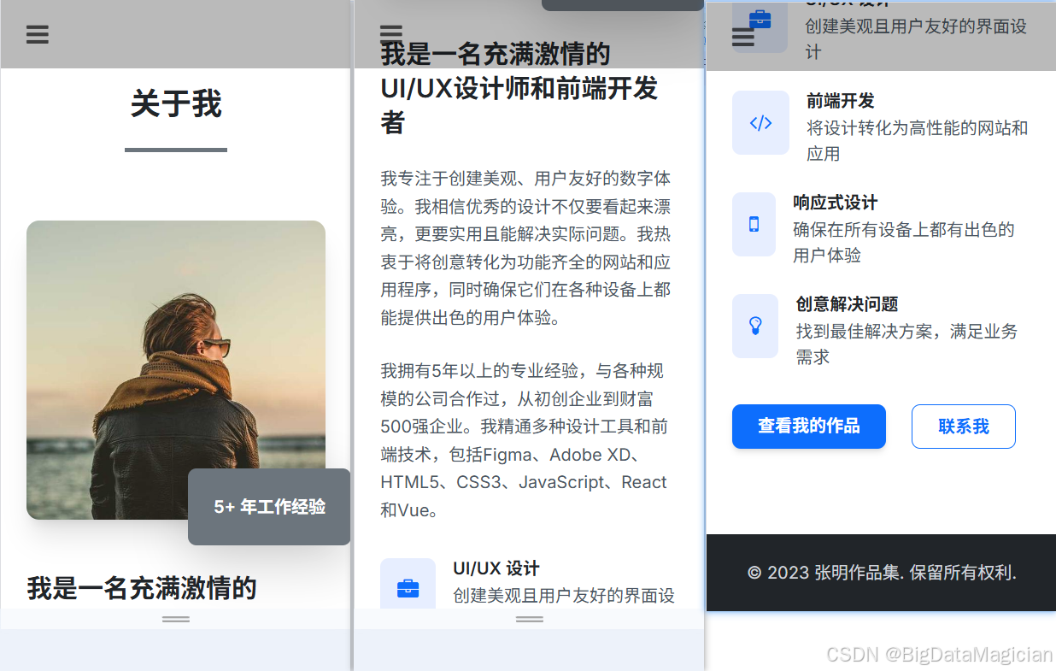
Task: Click the 联系我 button
Action: click(x=964, y=427)
